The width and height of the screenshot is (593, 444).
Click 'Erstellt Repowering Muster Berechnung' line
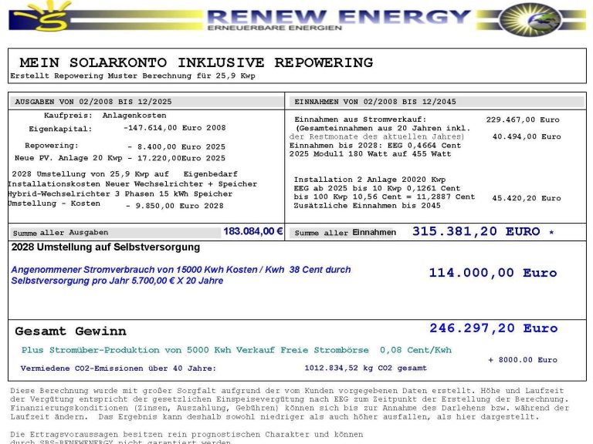point(132,76)
